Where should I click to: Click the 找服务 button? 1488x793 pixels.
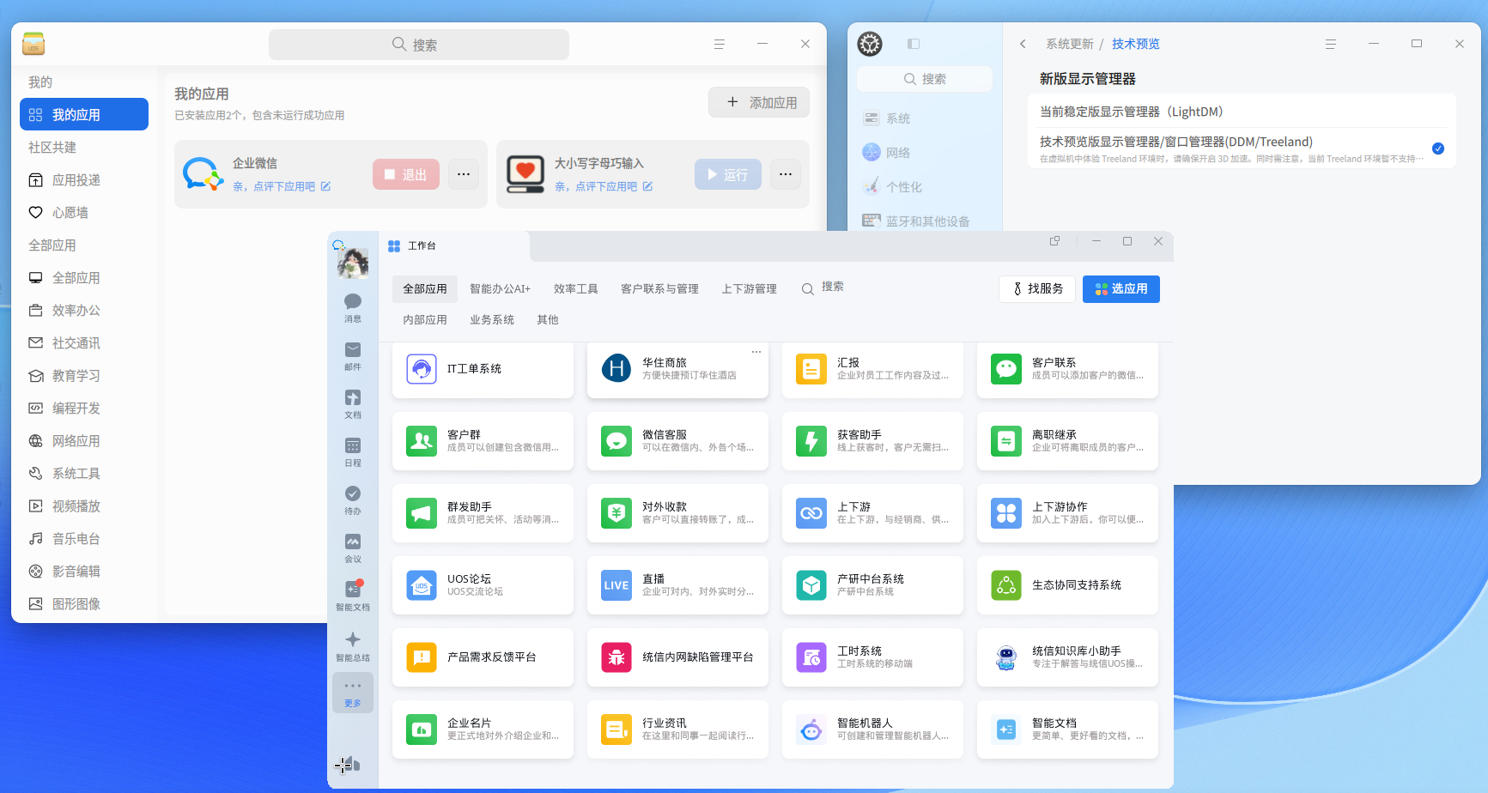[1038, 289]
